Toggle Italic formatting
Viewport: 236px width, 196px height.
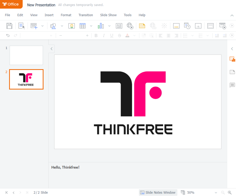click(104, 35)
